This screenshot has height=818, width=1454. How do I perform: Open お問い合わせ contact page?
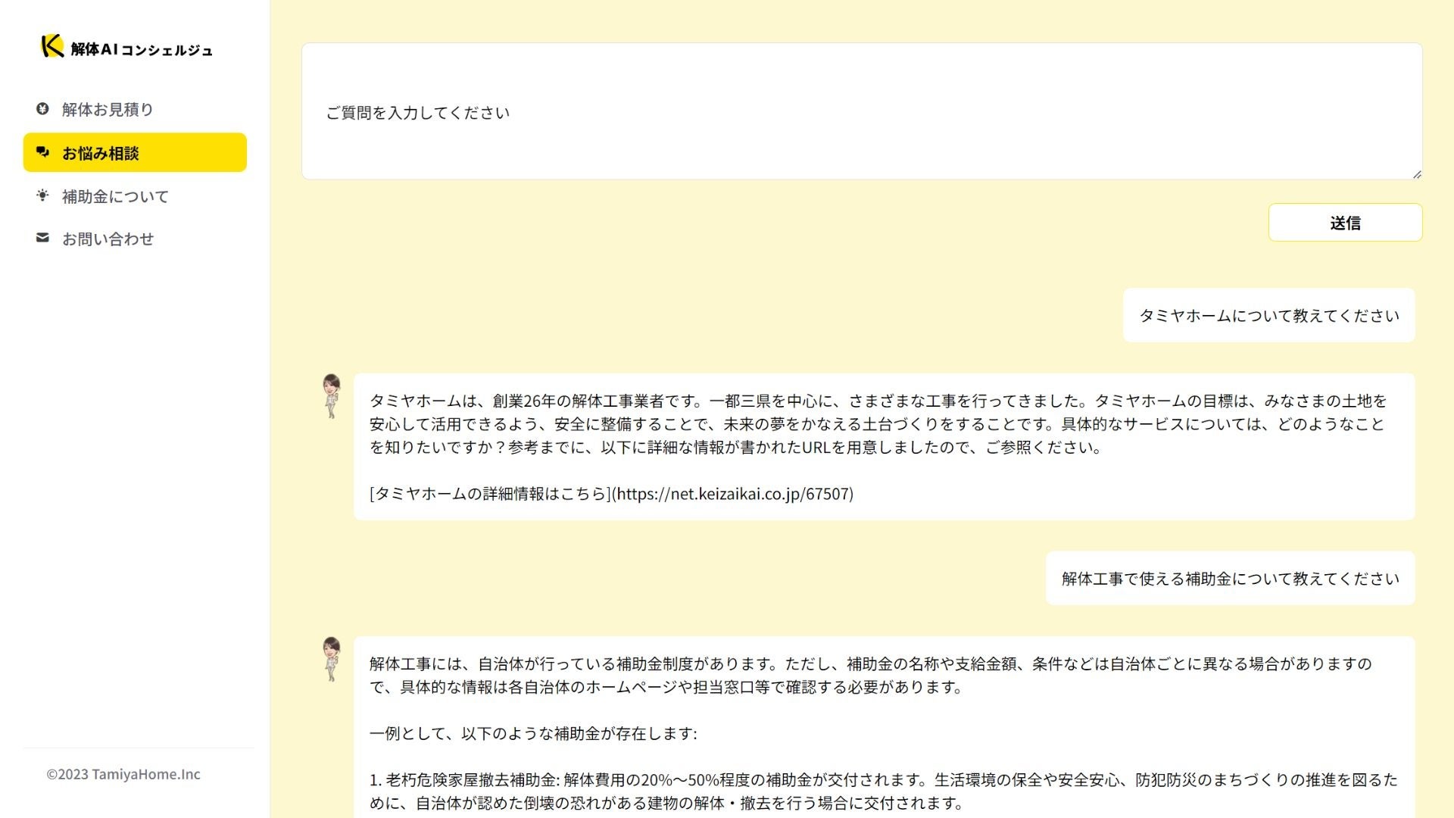pos(108,239)
